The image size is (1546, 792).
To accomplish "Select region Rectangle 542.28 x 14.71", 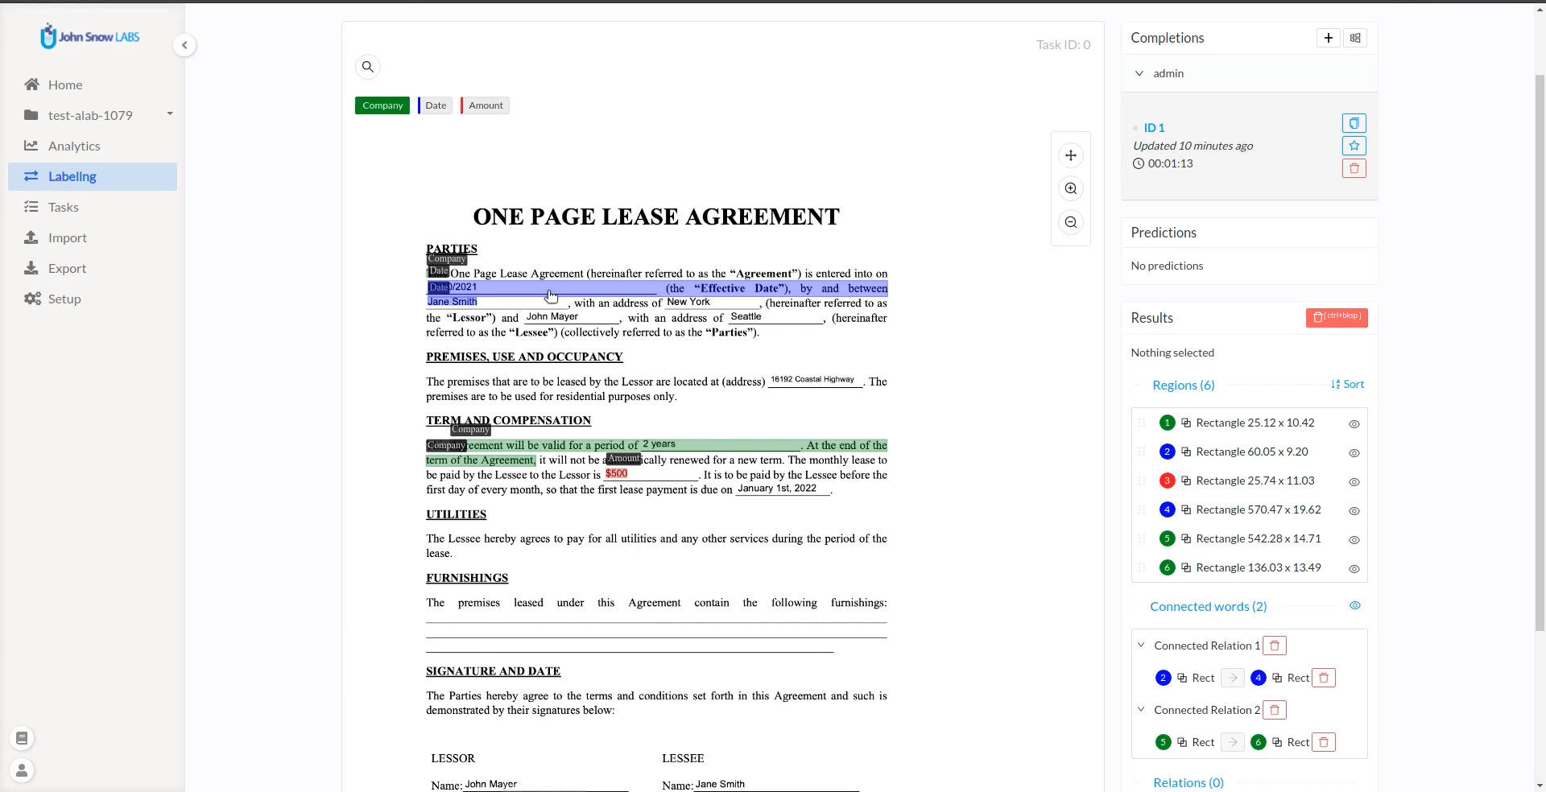I will [x=1249, y=538].
